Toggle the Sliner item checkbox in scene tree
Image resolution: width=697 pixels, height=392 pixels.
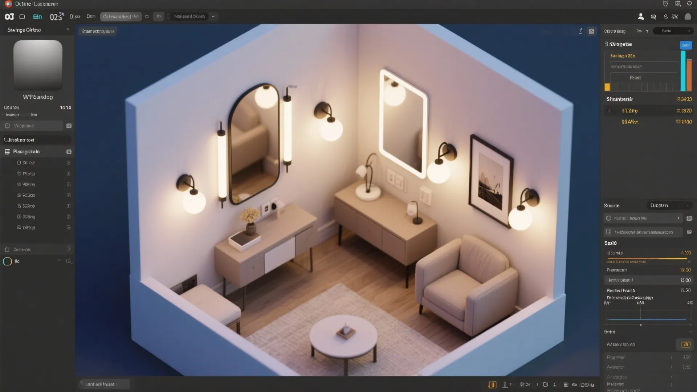click(x=69, y=163)
